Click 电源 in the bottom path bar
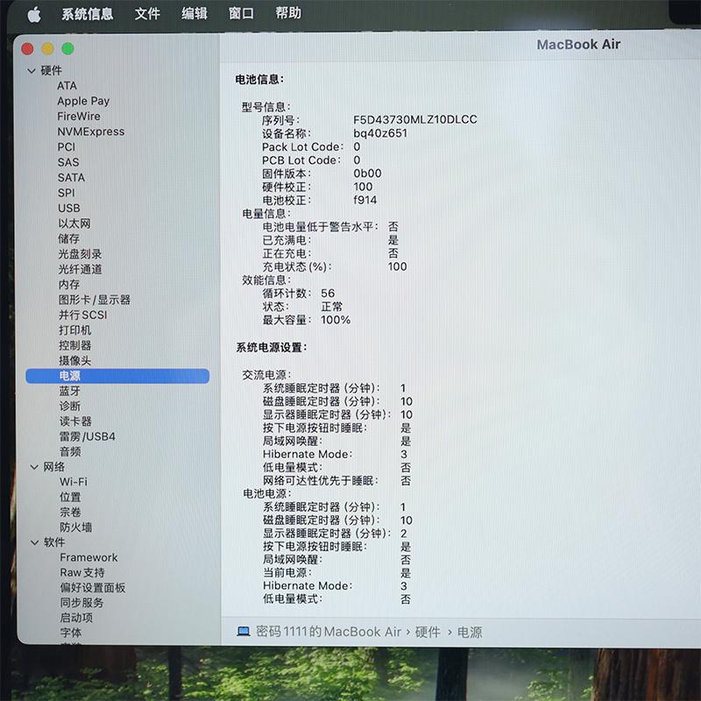This screenshot has height=701, width=701. tap(470, 632)
